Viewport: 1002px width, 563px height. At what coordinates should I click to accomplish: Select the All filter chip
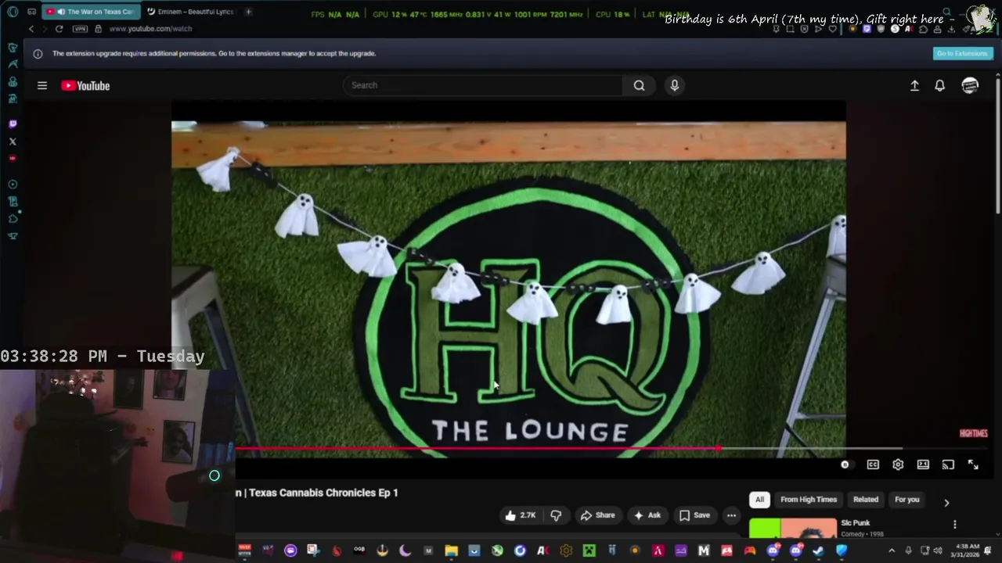pyautogui.click(x=759, y=500)
